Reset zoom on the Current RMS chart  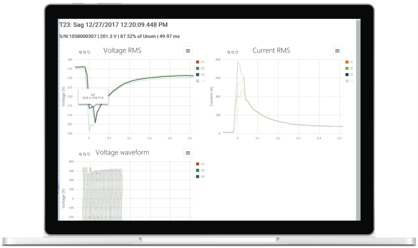237,53
